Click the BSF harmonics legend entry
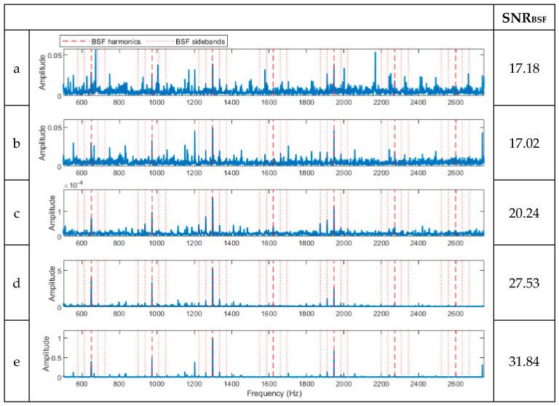559x406 pixels. tap(101, 41)
